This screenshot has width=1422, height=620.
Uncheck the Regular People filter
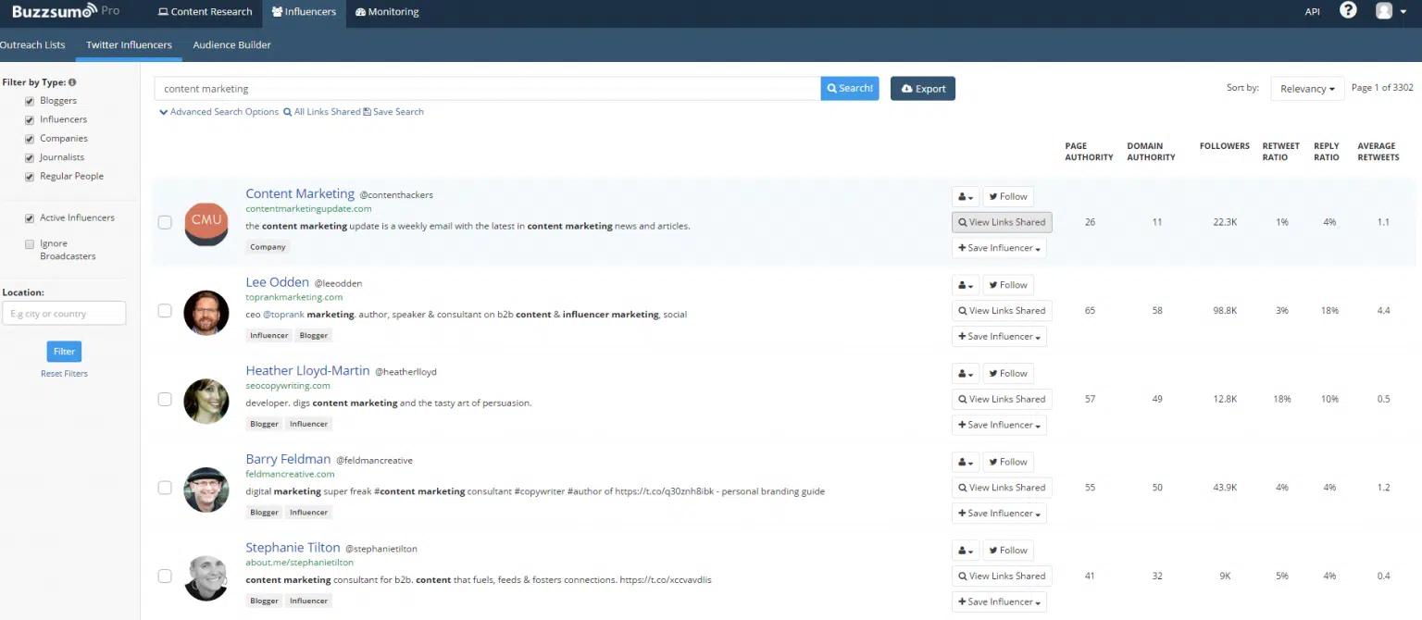pyautogui.click(x=31, y=177)
